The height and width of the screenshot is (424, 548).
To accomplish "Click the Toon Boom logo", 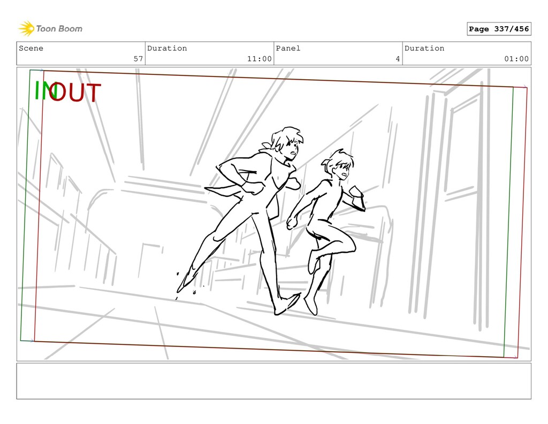I will coord(50,29).
